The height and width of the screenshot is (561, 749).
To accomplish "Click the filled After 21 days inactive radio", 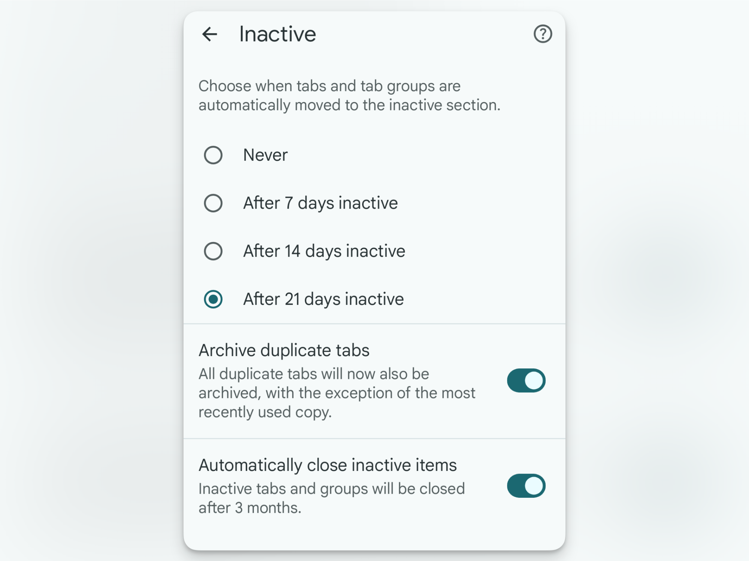I will pyautogui.click(x=213, y=299).
